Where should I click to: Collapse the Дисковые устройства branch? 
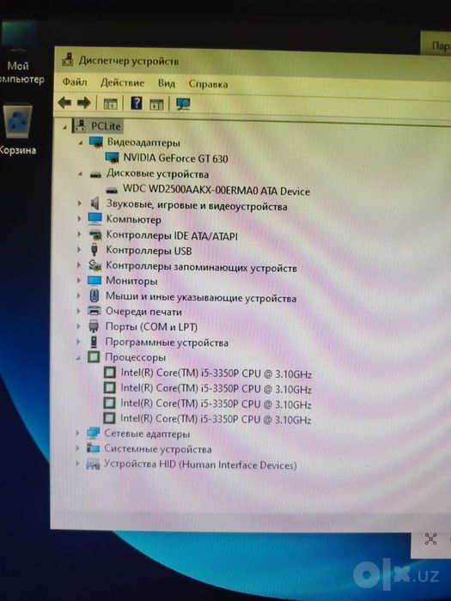point(80,174)
